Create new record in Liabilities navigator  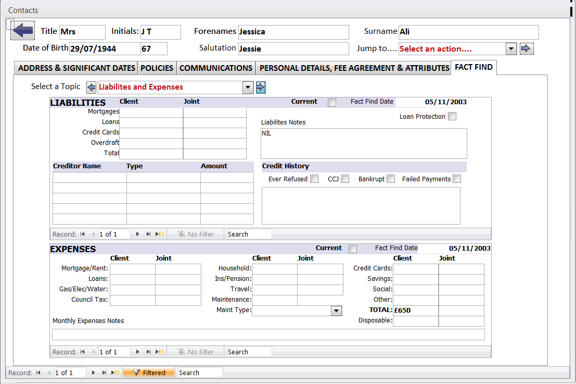click(x=159, y=234)
